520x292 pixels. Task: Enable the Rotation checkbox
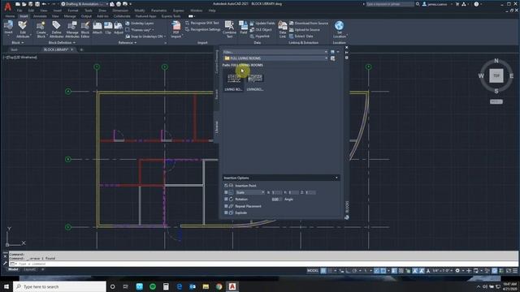pyautogui.click(x=226, y=200)
